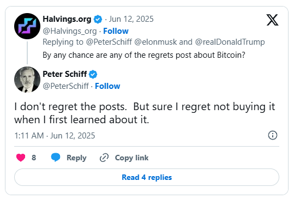The image size is (294, 199).
Task: Open the info circle icon
Action: [273, 135]
